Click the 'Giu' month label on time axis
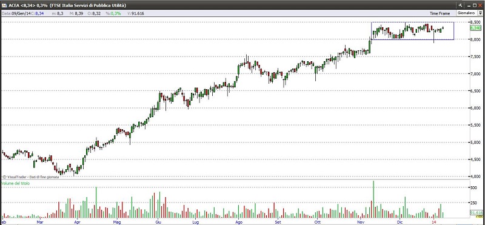 [158, 222]
